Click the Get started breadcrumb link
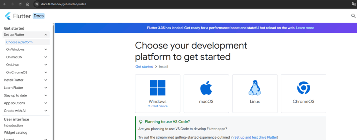The image size is (357, 140). 144,67
